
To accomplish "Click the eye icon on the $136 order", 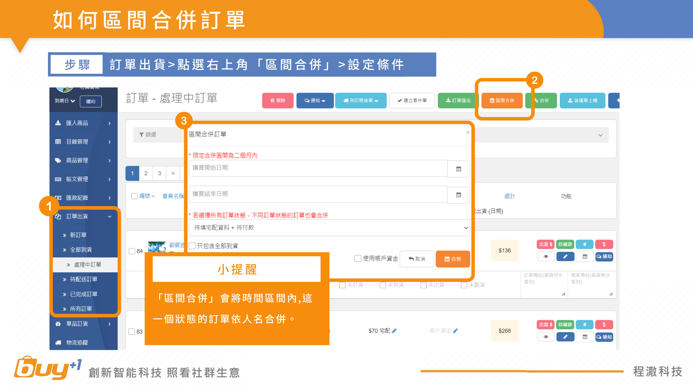I will click(x=546, y=256).
